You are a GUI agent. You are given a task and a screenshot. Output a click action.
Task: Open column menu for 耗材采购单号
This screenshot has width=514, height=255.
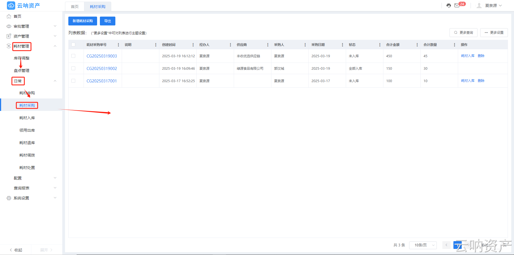coord(118,45)
